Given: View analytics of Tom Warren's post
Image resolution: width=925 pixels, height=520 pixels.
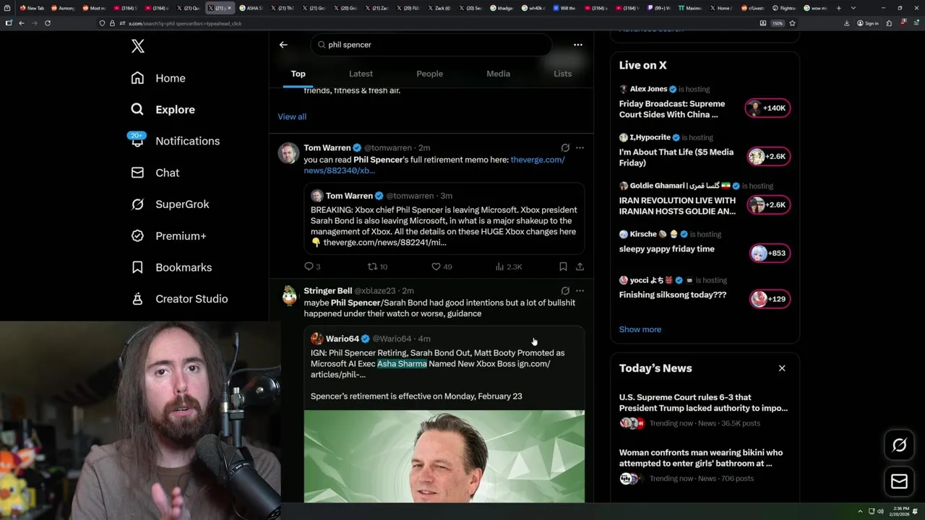Looking at the screenshot, I should (508, 266).
